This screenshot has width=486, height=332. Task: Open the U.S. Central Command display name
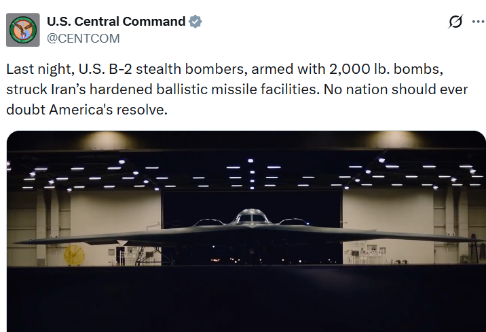pyautogui.click(x=115, y=22)
